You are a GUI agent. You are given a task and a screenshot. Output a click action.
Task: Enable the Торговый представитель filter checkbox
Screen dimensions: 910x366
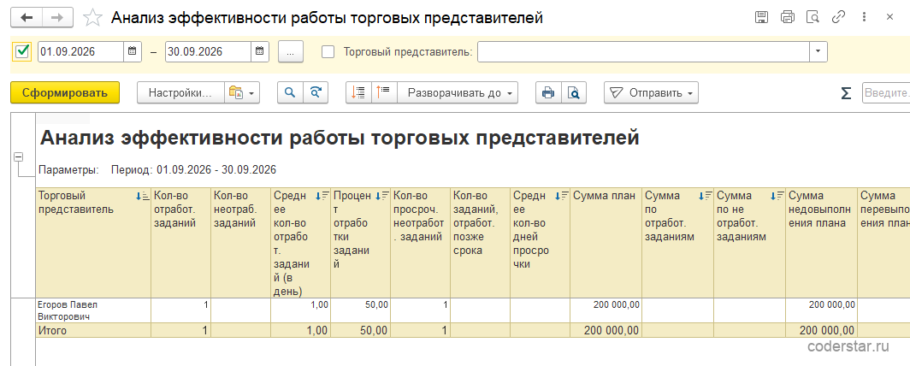tap(328, 51)
